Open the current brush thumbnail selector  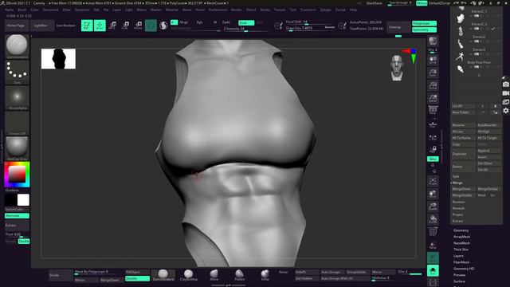point(17,46)
